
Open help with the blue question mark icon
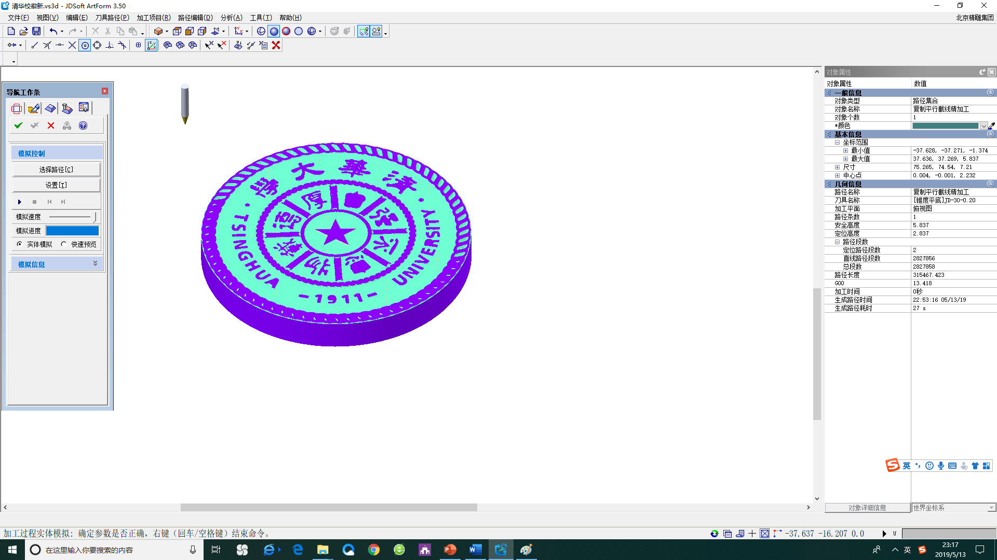(83, 125)
